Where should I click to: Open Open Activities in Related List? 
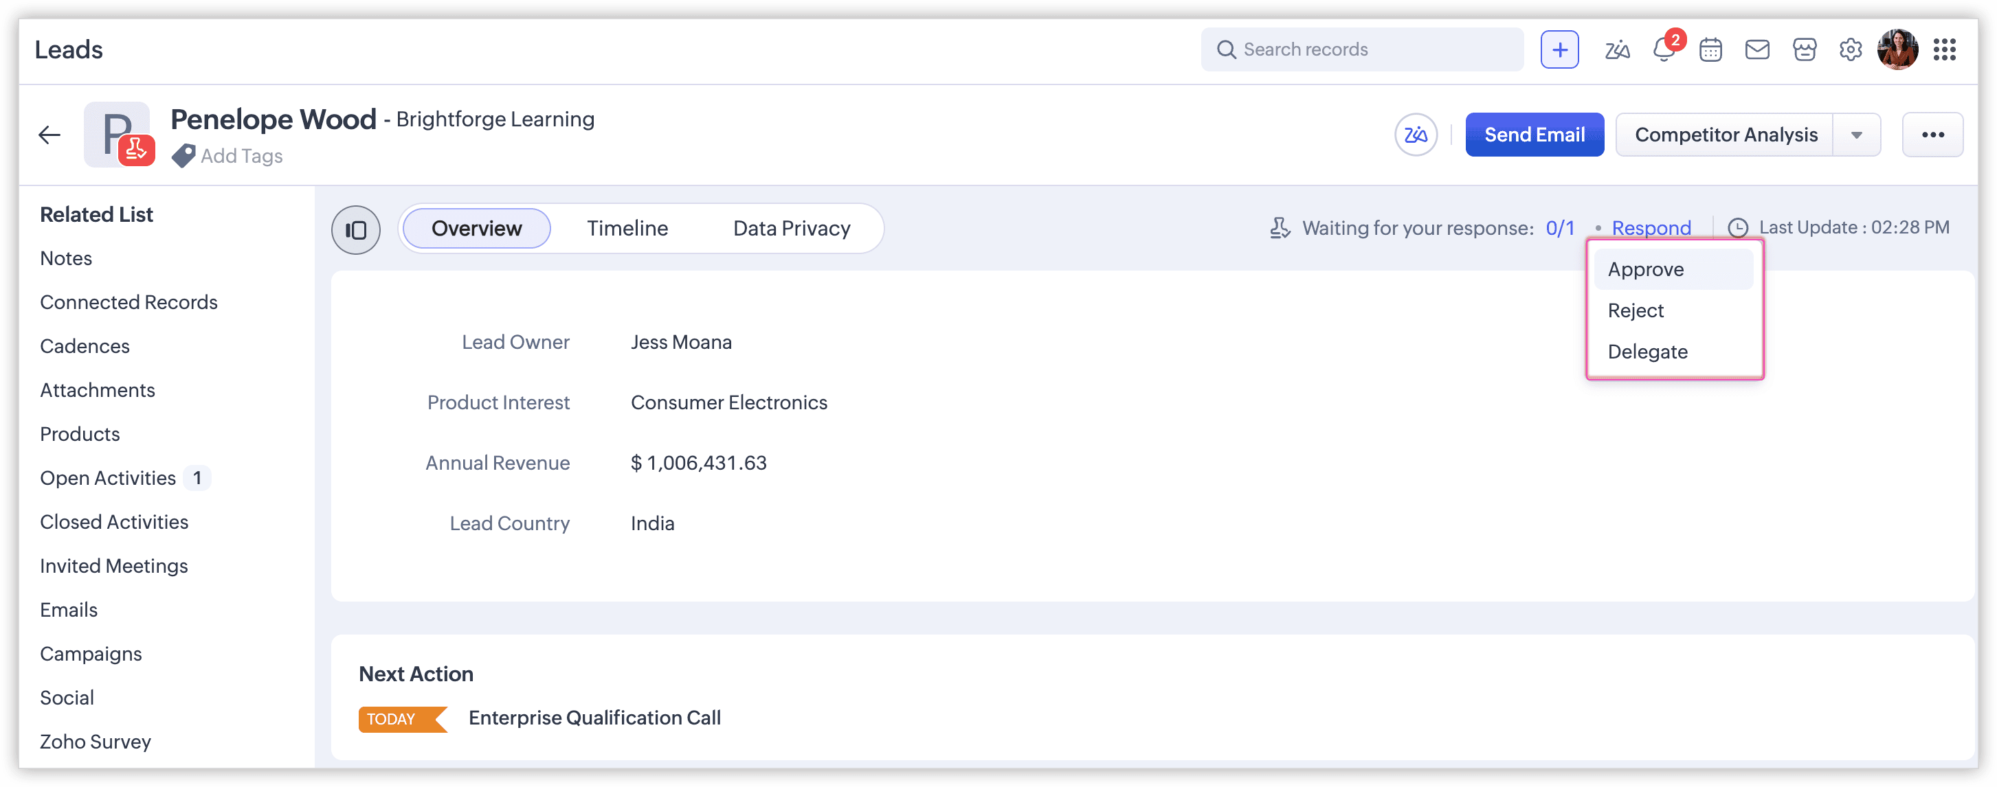(x=108, y=479)
